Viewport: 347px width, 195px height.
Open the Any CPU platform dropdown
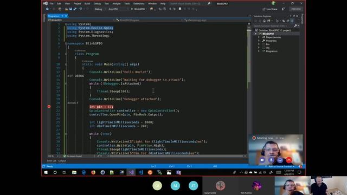point(118,9)
